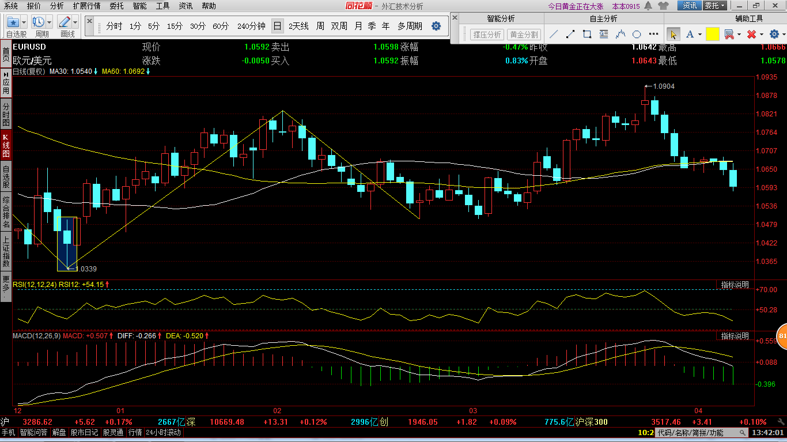787x442 pixels.
Task: Select the rectangle drawing tool
Action: tap(587, 34)
